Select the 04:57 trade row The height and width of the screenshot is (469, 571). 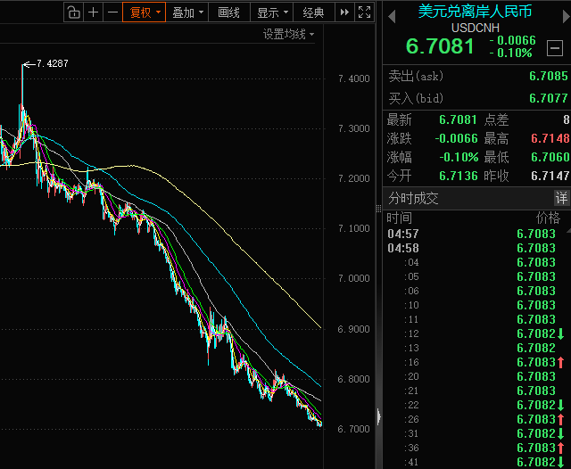coord(475,234)
